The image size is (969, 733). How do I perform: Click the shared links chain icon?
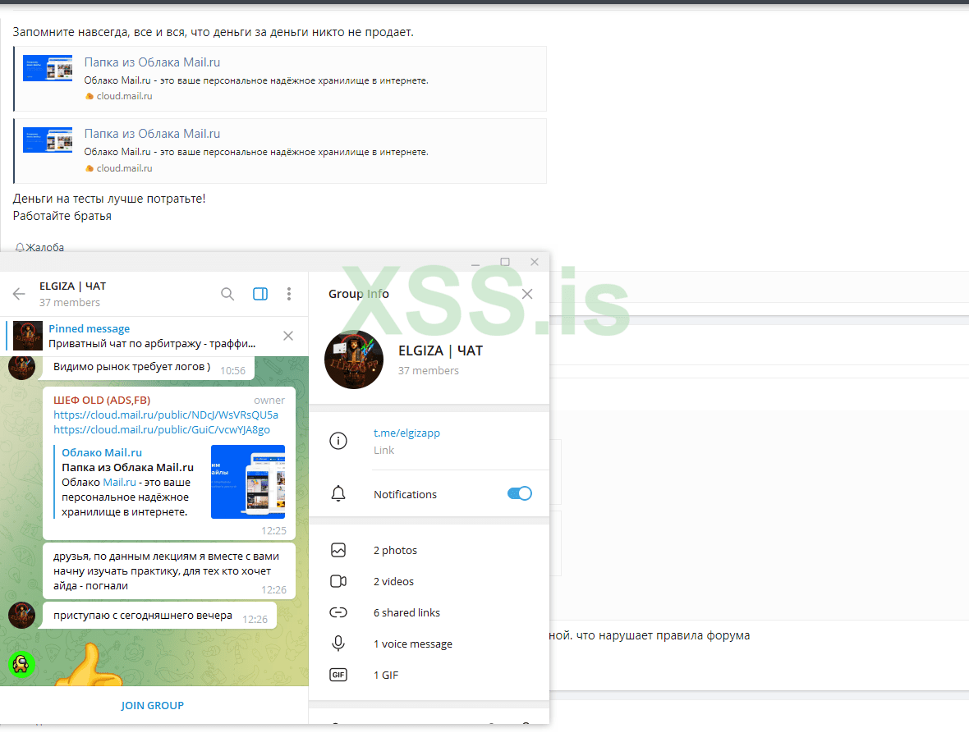(x=338, y=612)
